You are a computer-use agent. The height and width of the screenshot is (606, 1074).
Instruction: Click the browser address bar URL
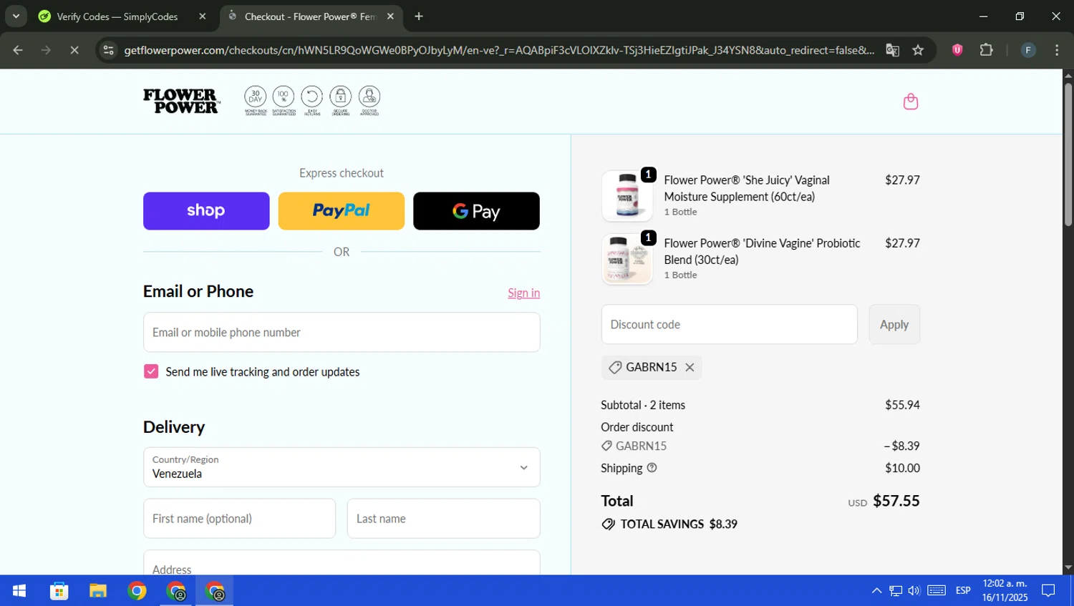[499, 50]
